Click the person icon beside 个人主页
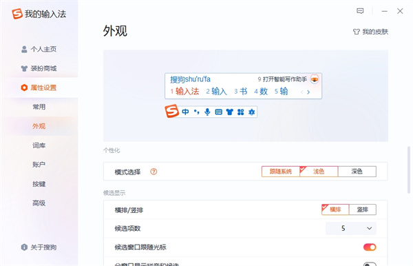This screenshot has width=413, height=266. (x=24, y=50)
